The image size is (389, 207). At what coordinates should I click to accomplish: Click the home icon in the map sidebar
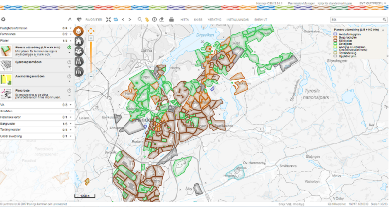tap(79, 41)
